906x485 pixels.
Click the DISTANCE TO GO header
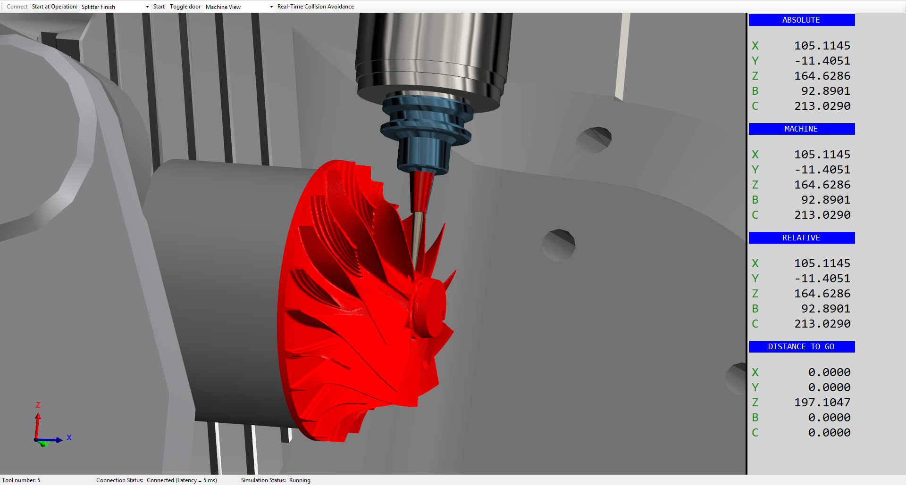coord(801,347)
